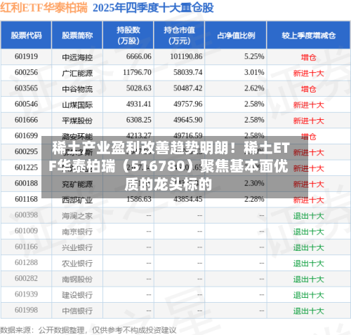
Task: Click stock code 603565
Action: pos(26,88)
